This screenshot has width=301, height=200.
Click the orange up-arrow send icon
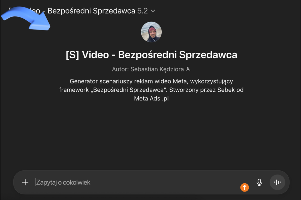click(x=245, y=187)
